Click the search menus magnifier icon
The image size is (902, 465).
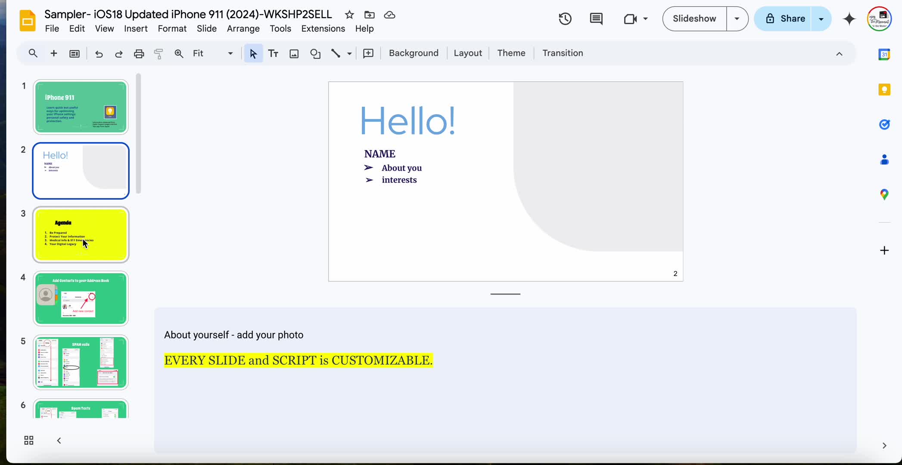33,53
